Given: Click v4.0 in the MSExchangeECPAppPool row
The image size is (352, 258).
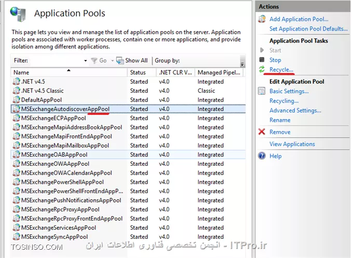Looking at the screenshot, I should 164,118.
